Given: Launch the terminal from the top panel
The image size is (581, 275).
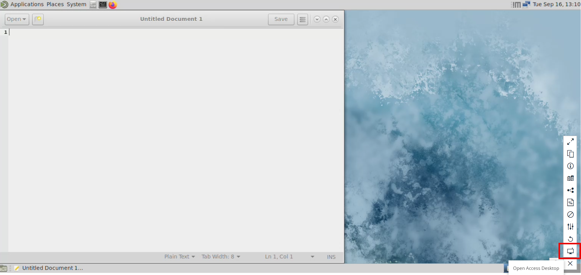Looking at the screenshot, I should (x=103, y=5).
